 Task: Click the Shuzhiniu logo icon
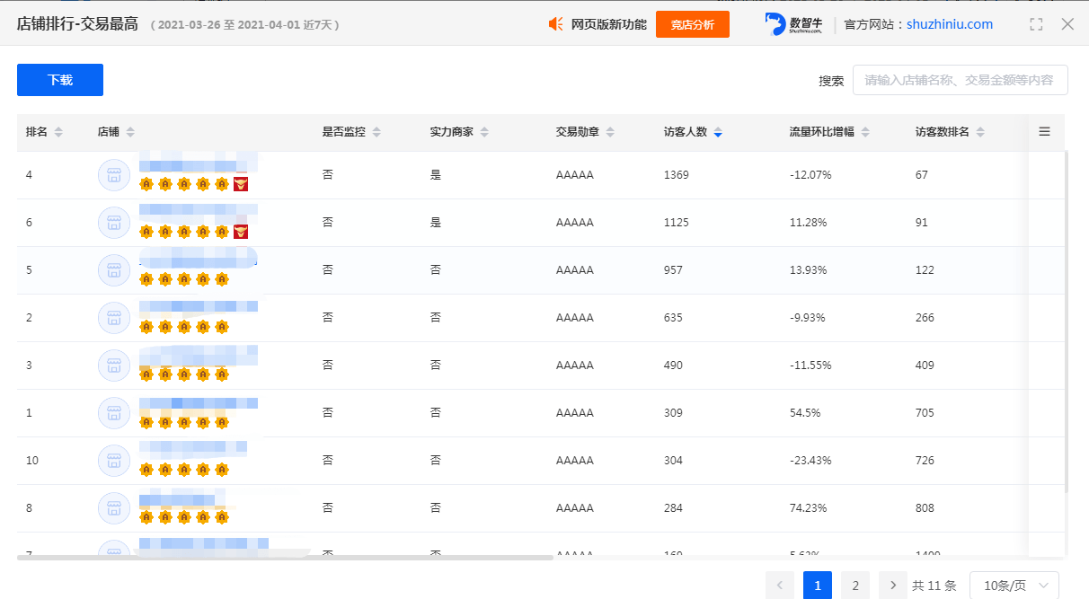(775, 24)
